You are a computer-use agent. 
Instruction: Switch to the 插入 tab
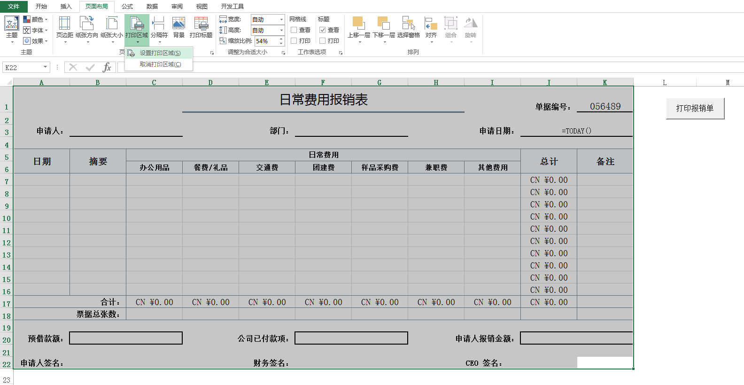click(66, 7)
